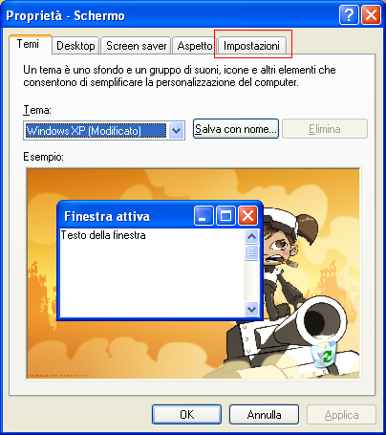This screenshot has width=386, height=435.
Task: Expand the Tema dropdown arrow
Action: 177,130
